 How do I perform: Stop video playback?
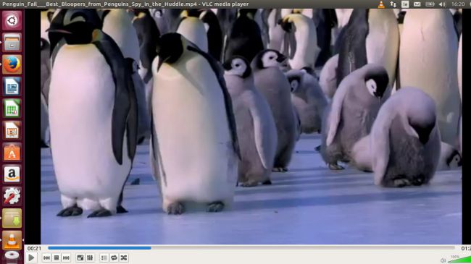[x=57, y=257]
